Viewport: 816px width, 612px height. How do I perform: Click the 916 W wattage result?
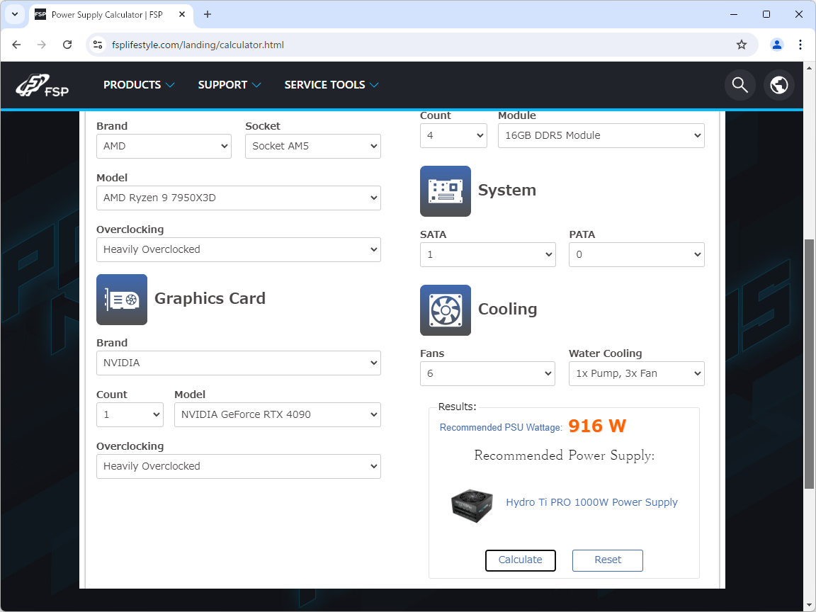pos(597,426)
